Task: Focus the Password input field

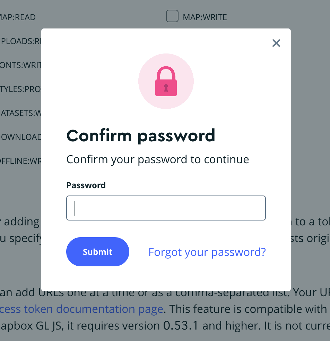Action: (166, 208)
